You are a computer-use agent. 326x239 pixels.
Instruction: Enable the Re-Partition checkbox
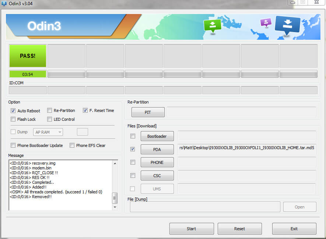(49, 110)
